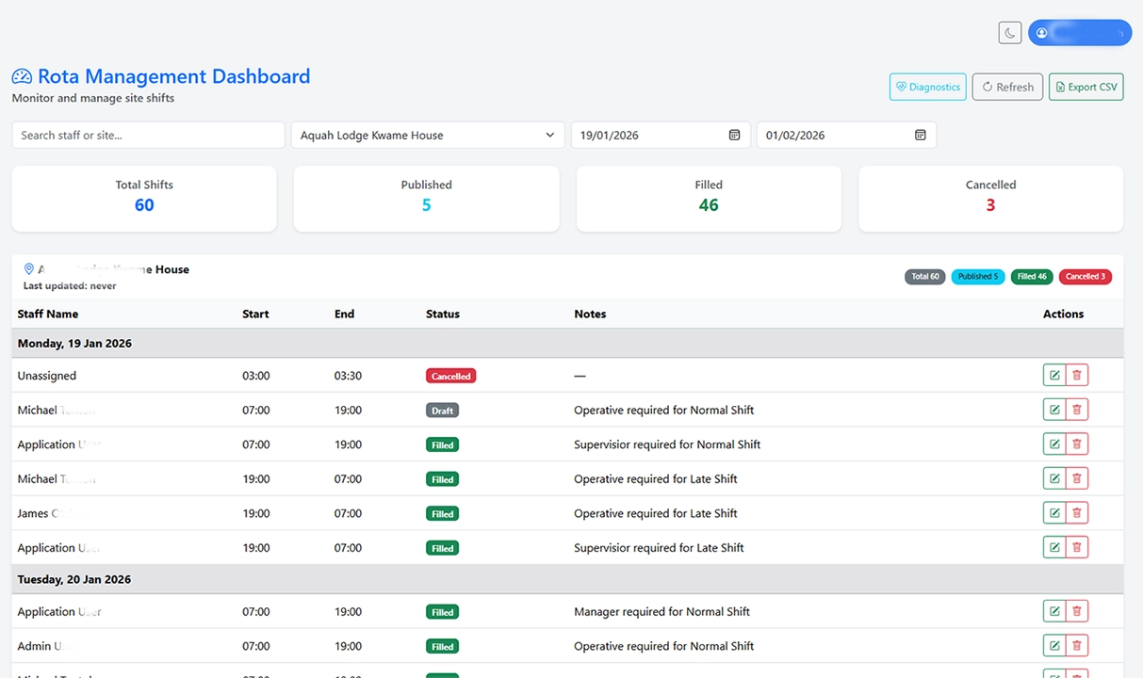This screenshot has width=1143, height=678.
Task: Export the rota as CSV
Action: tap(1086, 86)
